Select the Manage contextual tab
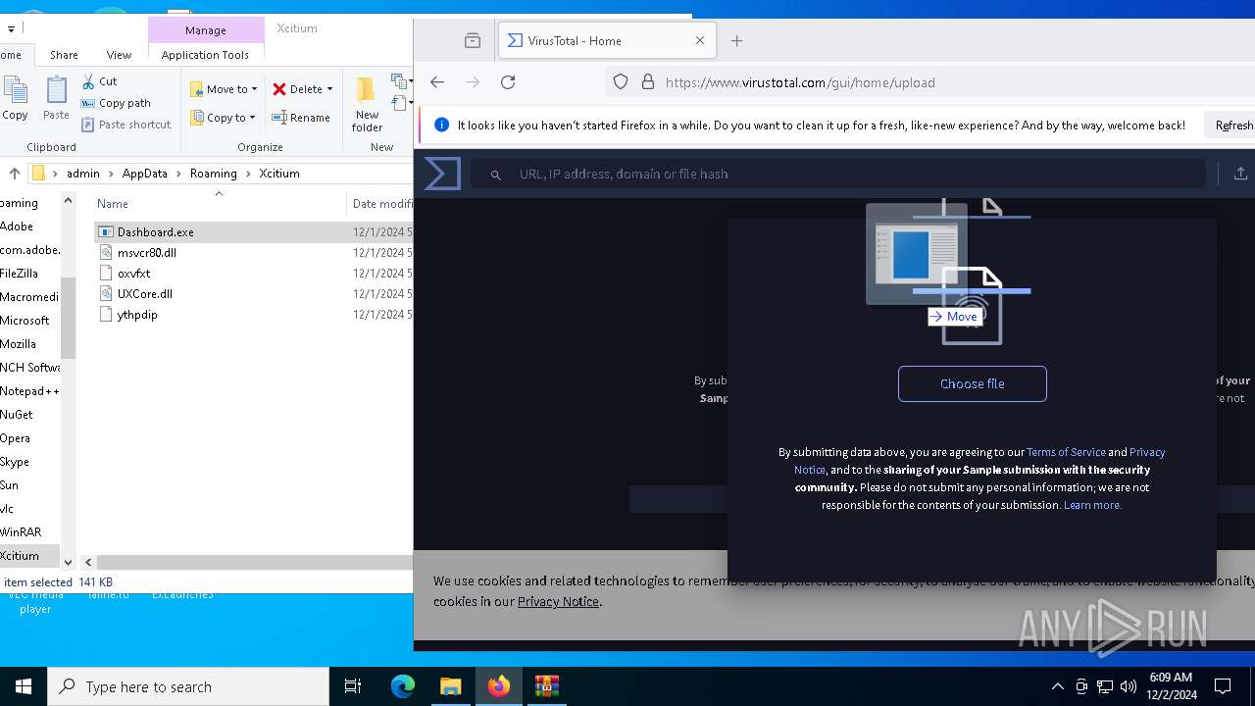1255x706 pixels. coord(206,30)
